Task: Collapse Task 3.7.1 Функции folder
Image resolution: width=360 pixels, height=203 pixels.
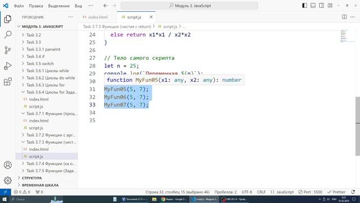Action: click(47, 113)
